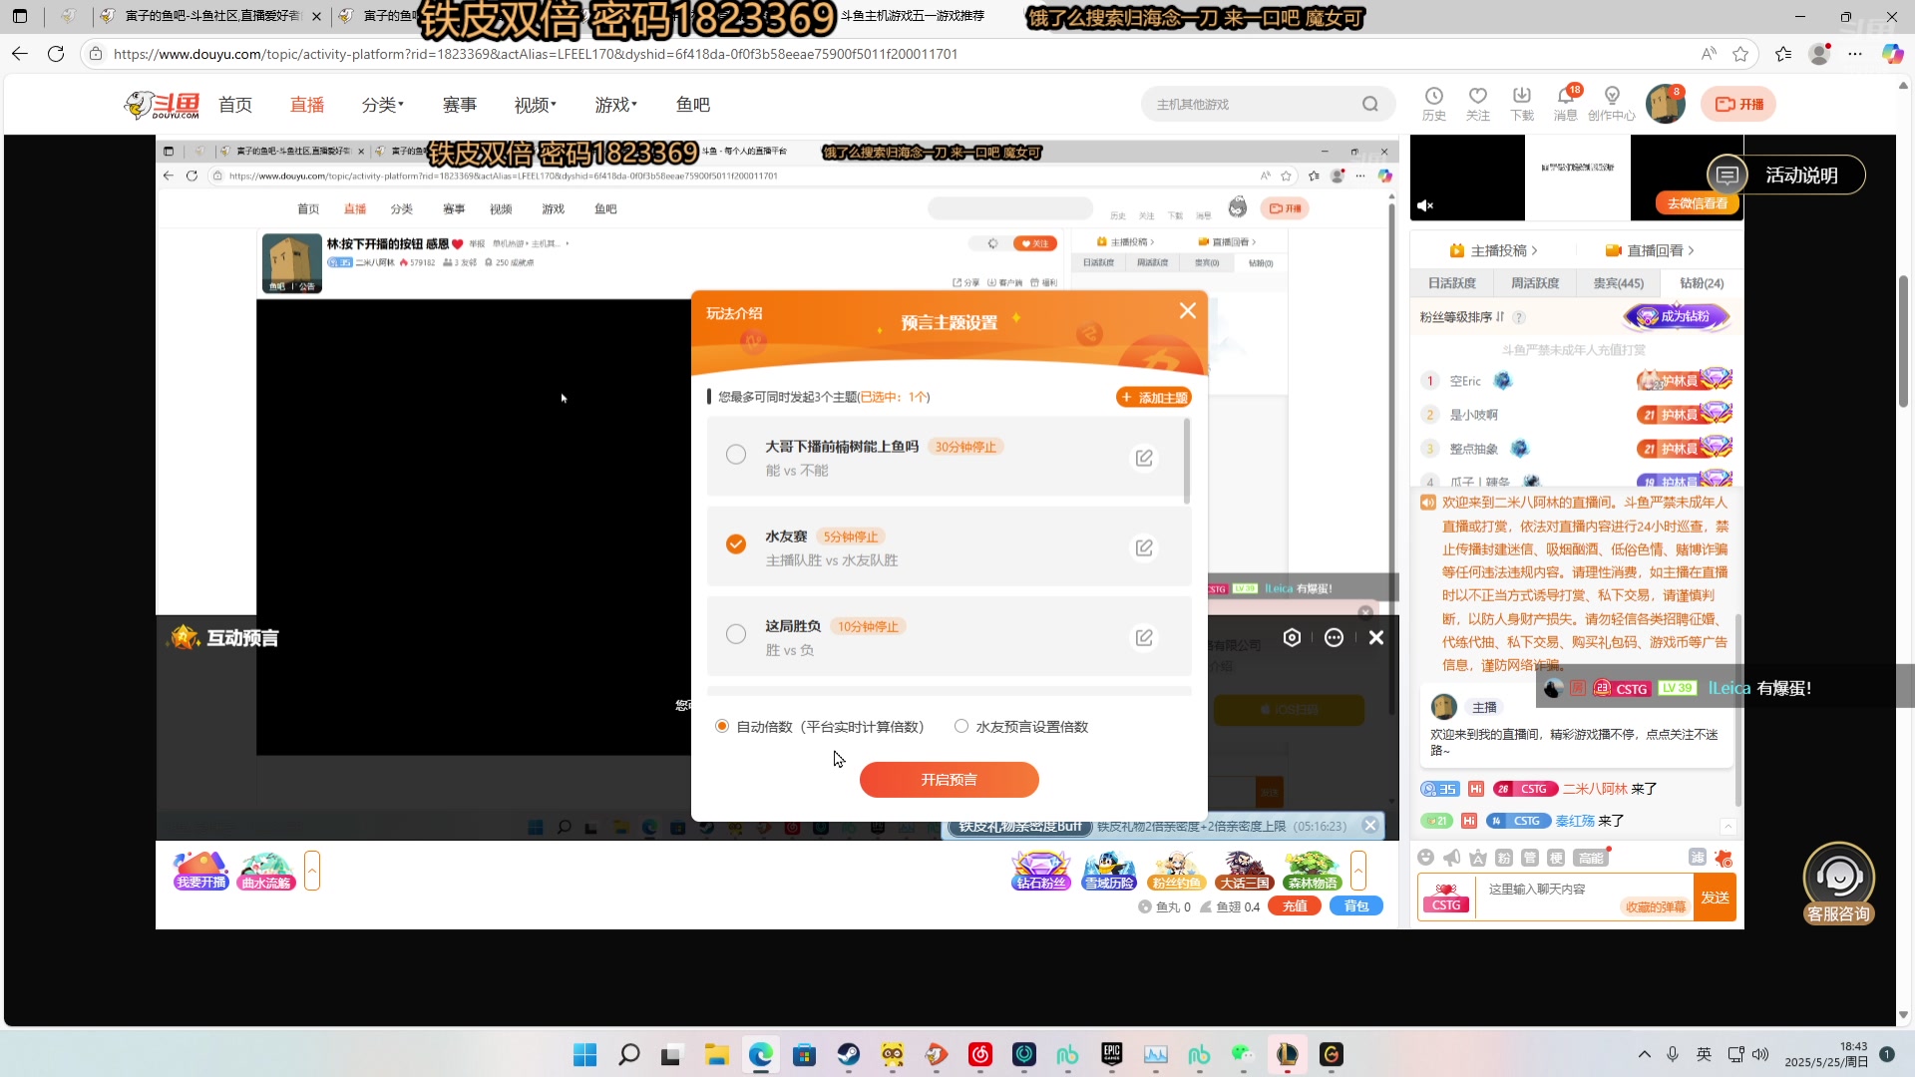The image size is (1915, 1077).
Task: Expand 主播投稿 section
Action: [1493, 251]
